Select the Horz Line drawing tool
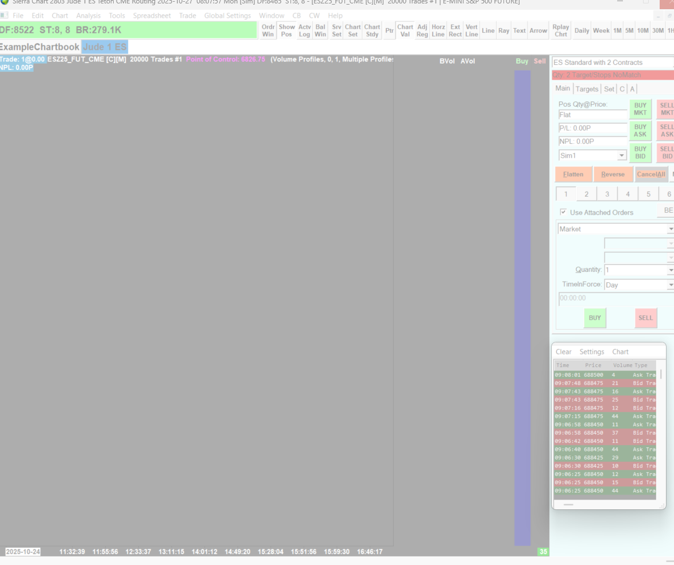This screenshot has height=565, width=674. [438, 30]
